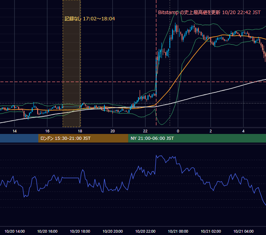Click the Bitstamp の史上最高値を更新 annotation text
This screenshot has height=235, width=266.
[x=209, y=13]
